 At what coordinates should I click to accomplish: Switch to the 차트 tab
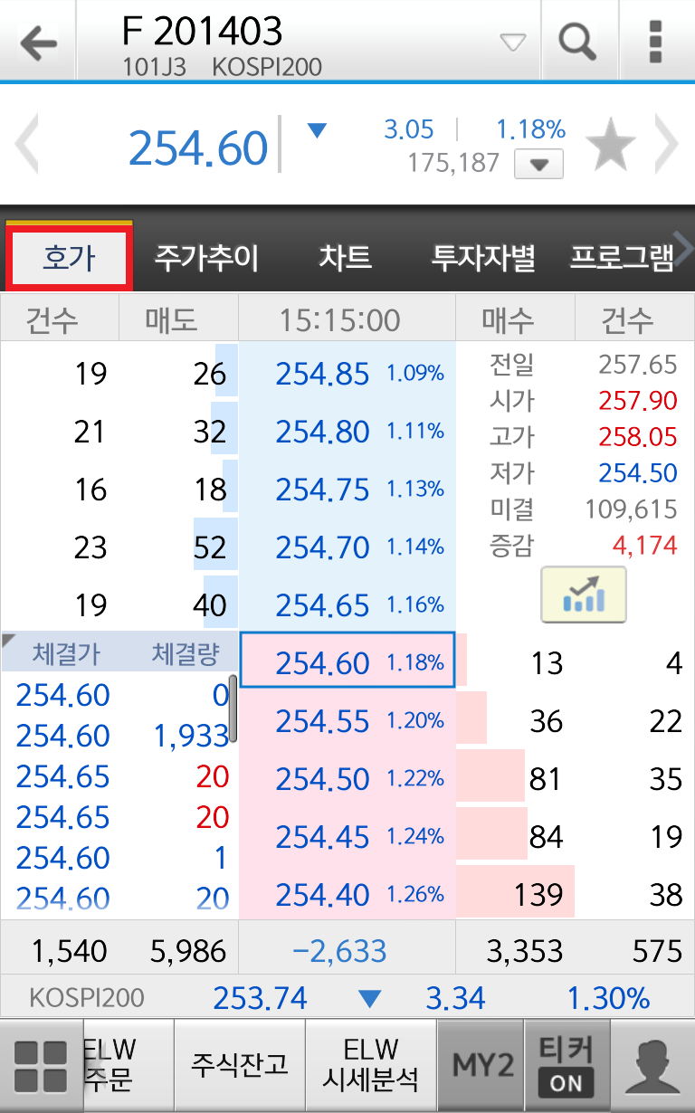345,259
